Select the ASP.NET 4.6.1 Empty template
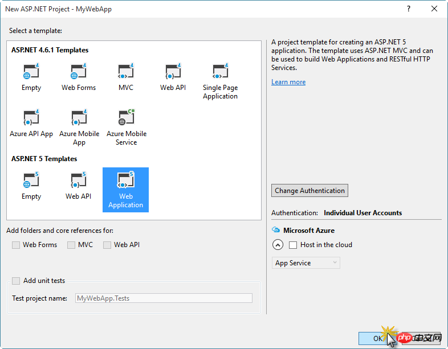 [31, 77]
